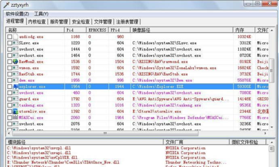Image resolution: width=279 pixels, height=167 pixels.
Task: Switch to the 进程管理 tab
Action: click(15, 21)
